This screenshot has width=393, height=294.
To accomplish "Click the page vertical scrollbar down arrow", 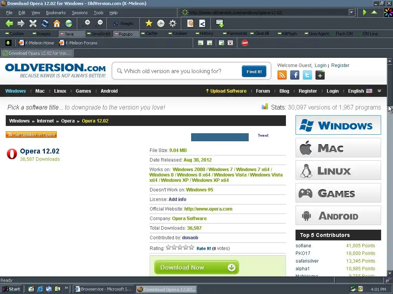I will pyautogui.click(x=390, y=273).
